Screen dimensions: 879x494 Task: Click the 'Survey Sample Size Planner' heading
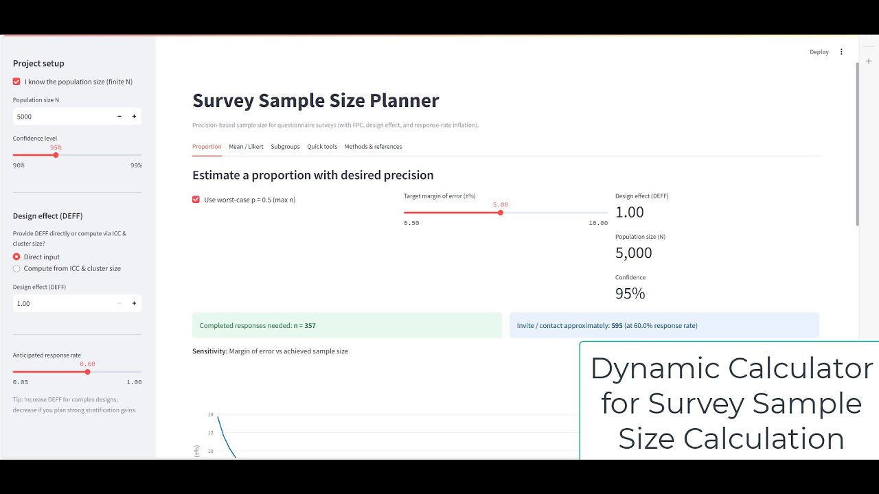(316, 100)
